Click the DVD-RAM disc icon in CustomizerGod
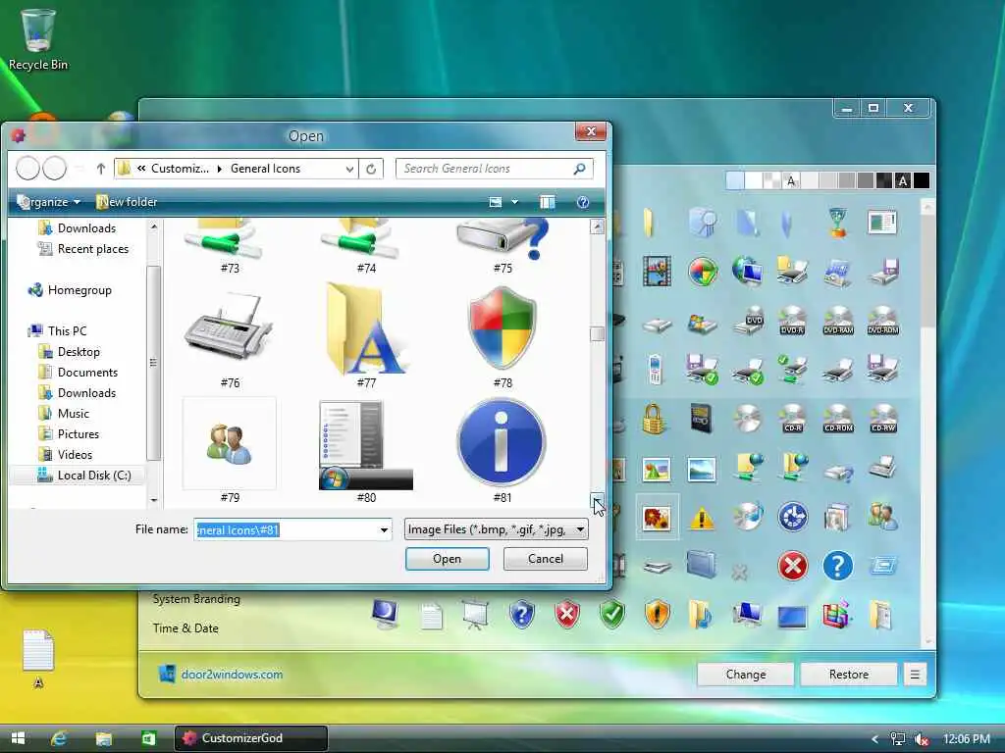 (838, 321)
